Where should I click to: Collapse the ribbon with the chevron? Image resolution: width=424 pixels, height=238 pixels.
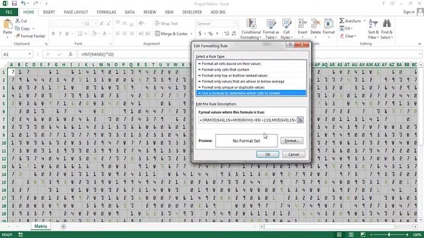click(419, 44)
